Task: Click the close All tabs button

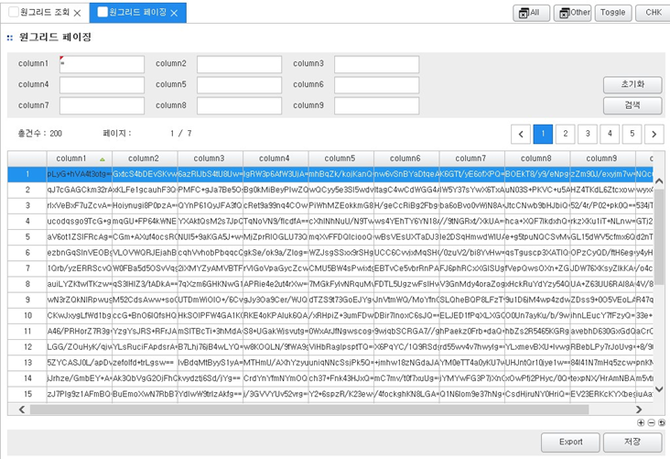Action: (530, 13)
